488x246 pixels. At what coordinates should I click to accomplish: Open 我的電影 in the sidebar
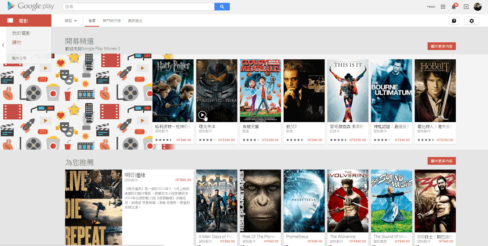point(21,33)
